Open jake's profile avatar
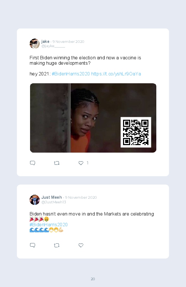 (35, 44)
